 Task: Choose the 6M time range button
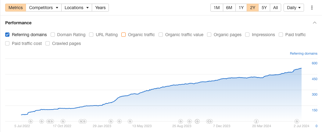coord(229,8)
